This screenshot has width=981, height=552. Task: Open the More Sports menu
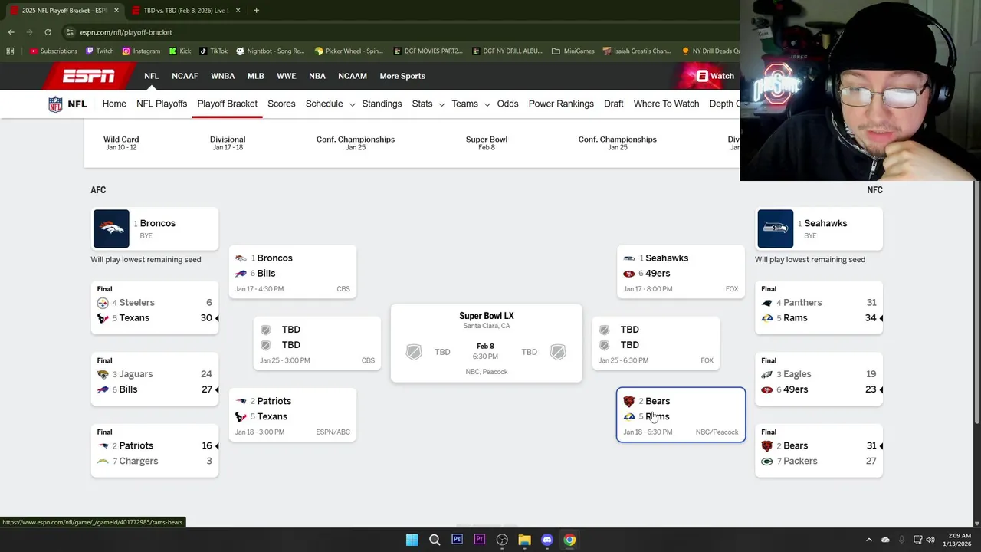click(x=402, y=76)
